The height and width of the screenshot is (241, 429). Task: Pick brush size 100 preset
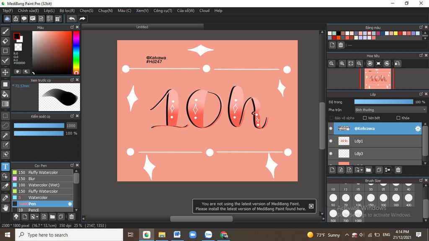358,200
